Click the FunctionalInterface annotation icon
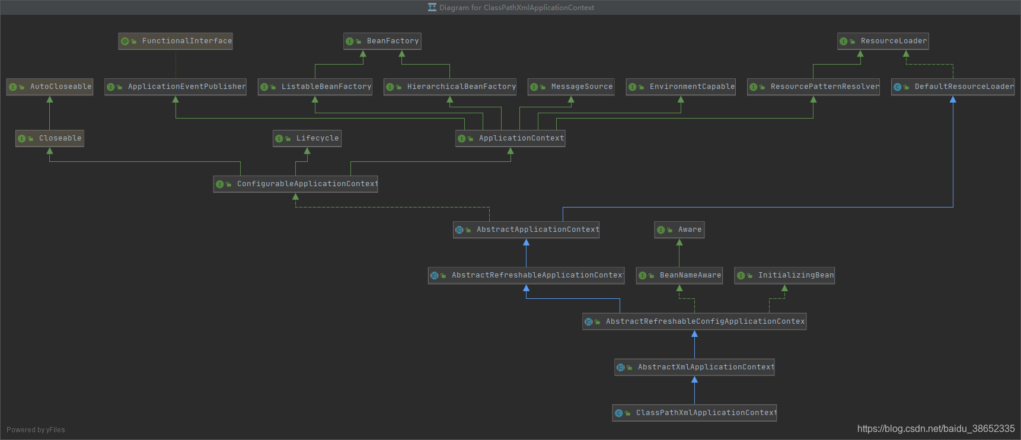The height and width of the screenshot is (440, 1021). coord(125,42)
